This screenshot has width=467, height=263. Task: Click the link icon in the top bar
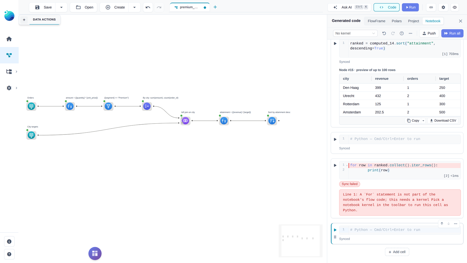point(431,7)
